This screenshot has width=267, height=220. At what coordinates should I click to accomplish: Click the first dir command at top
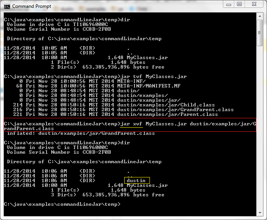[x=125, y=19]
